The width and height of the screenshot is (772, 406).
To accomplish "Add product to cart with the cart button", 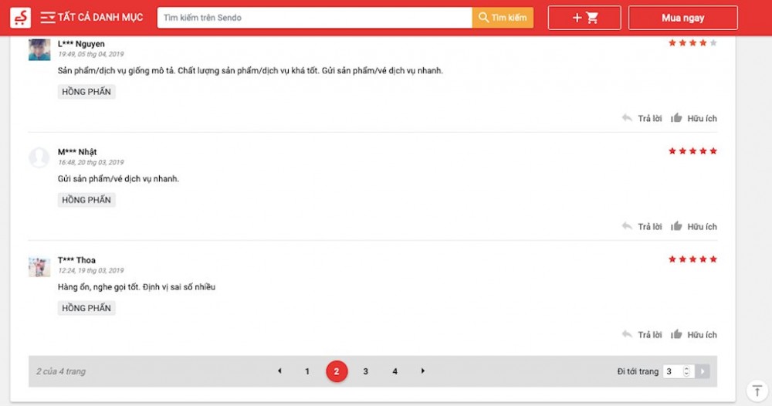I will point(584,18).
